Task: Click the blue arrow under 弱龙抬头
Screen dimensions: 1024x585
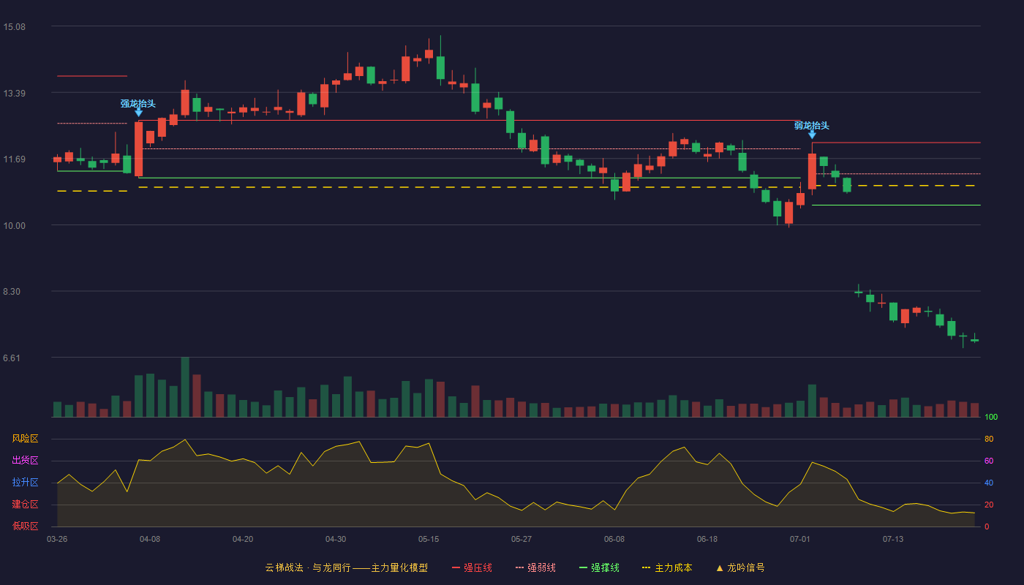Action: 812,134
